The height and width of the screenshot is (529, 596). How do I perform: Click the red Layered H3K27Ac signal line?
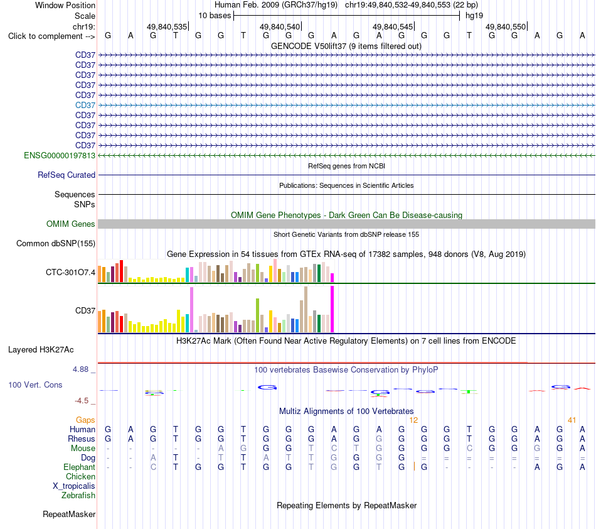346,363
